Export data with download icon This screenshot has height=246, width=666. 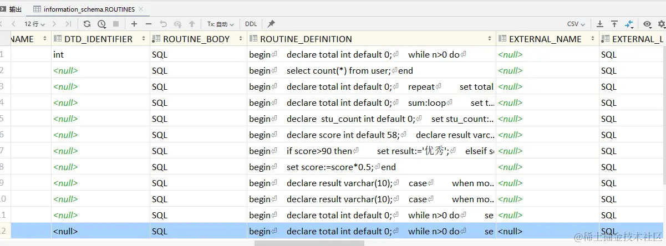[600, 24]
